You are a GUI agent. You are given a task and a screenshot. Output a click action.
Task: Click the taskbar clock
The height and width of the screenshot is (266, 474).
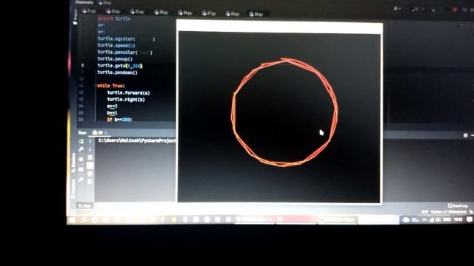(458, 219)
